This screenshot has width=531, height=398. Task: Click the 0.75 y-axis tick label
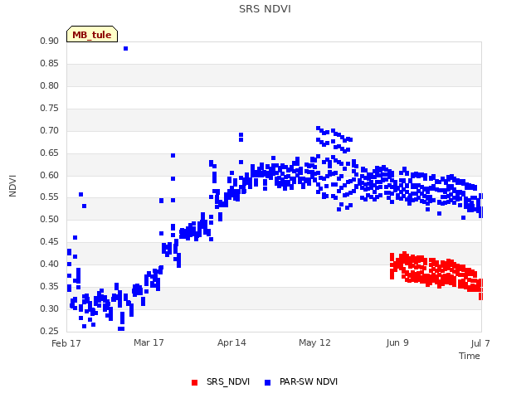[49, 109]
